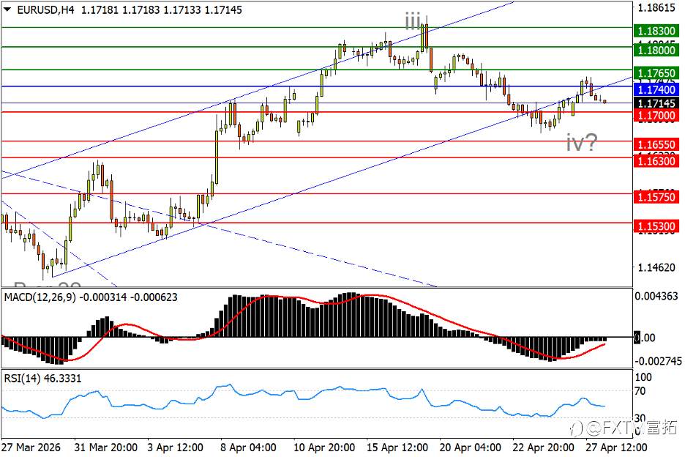Screen dimensions: 685x457
Task: Click the 1.16550 red price label
Action: click(656, 144)
